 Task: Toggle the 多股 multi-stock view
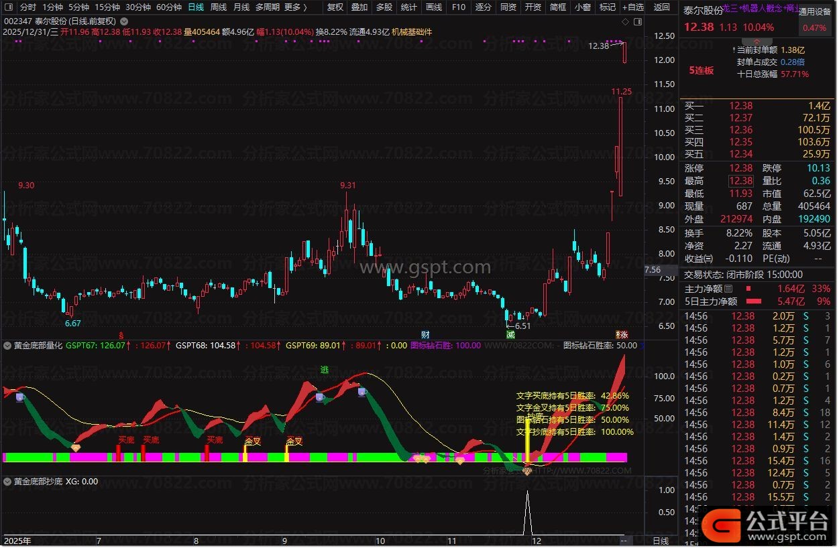click(x=384, y=7)
